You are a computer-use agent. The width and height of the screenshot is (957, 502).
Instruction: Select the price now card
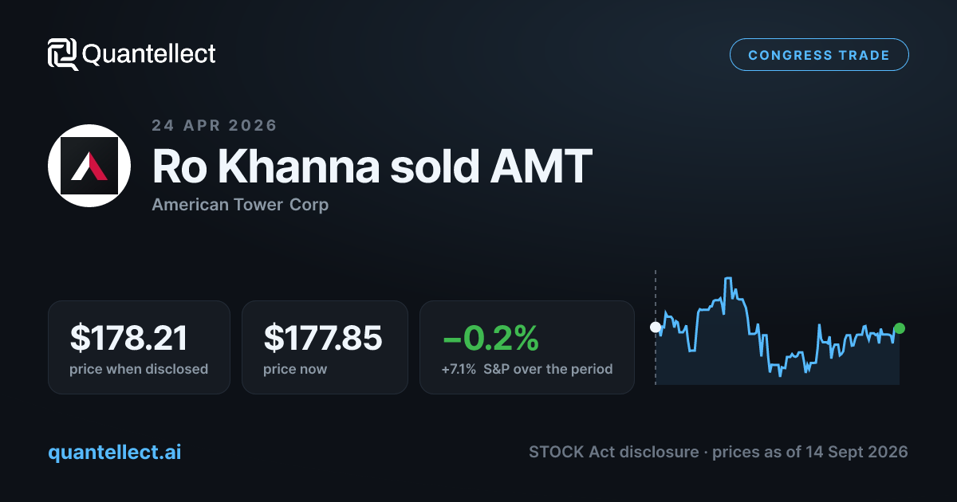click(325, 347)
